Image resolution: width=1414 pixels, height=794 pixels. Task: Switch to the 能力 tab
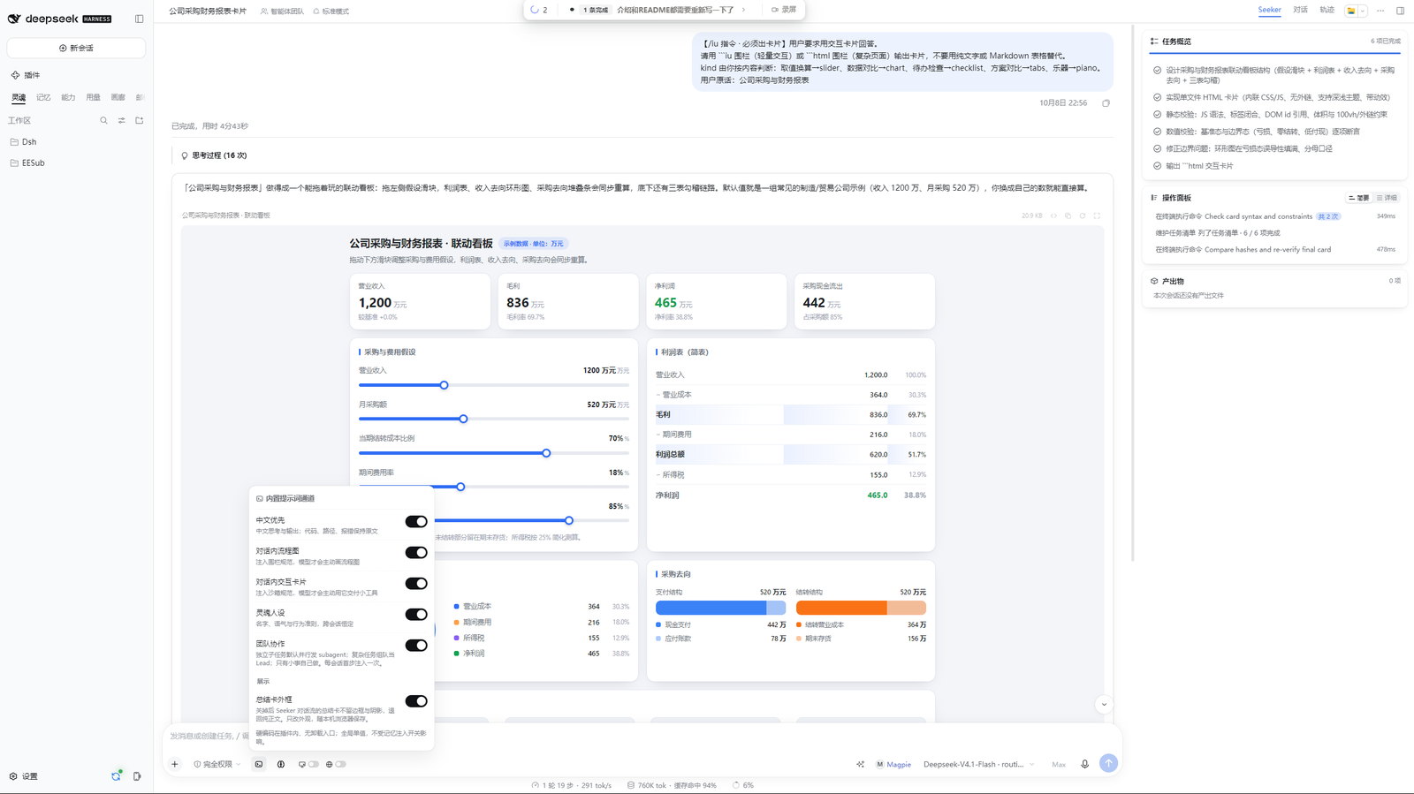[x=68, y=97]
